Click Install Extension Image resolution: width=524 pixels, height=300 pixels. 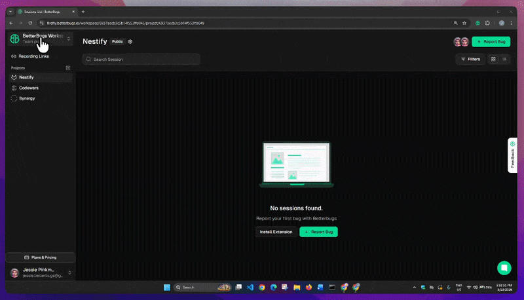(x=276, y=232)
